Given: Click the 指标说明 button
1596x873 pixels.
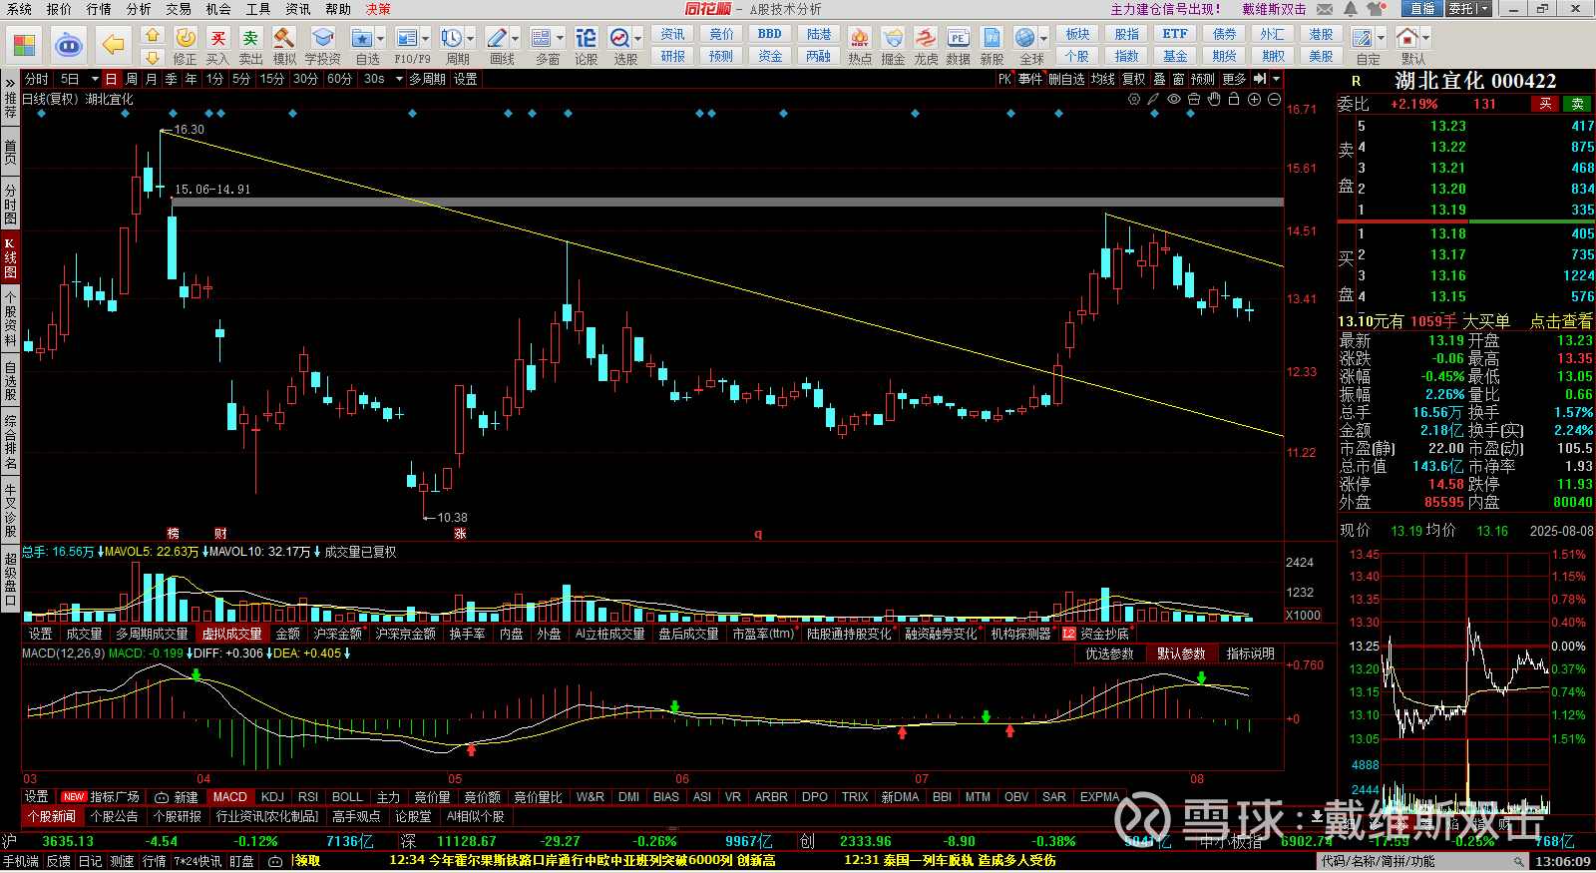Looking at the screenshot, I should [x=1251, y=654].
